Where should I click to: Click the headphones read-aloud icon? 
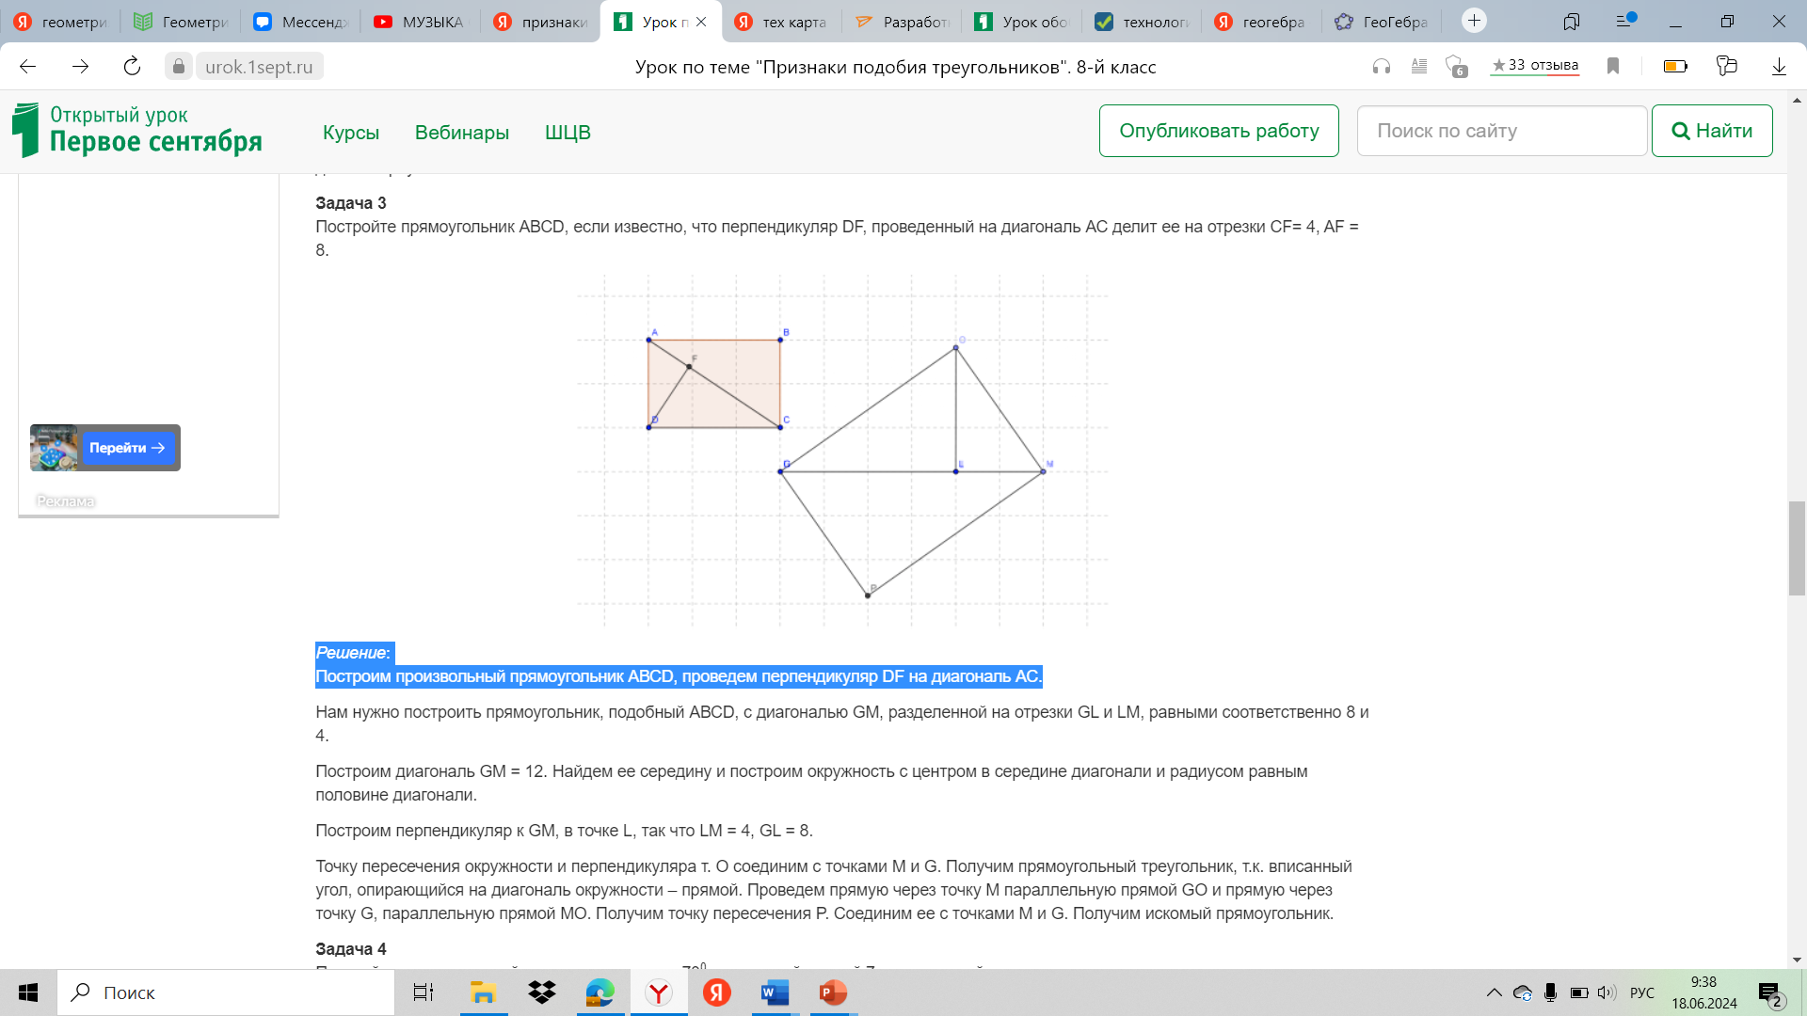click(1381, 67)
